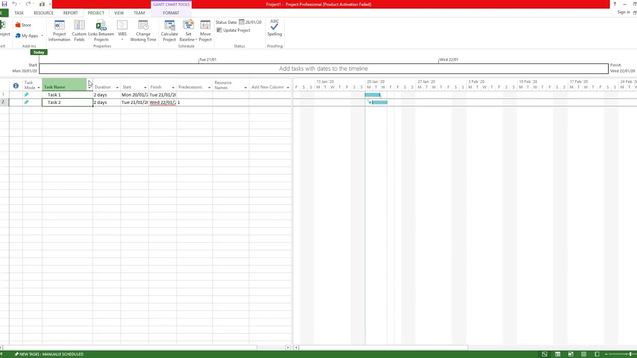637x358 pixels.
Task: Select Task 2 predecessors cell
Action: [x=195, y=102]
